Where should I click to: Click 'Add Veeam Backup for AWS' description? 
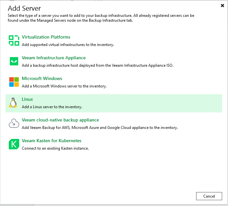pyautogui.click(x=100, y=128)
